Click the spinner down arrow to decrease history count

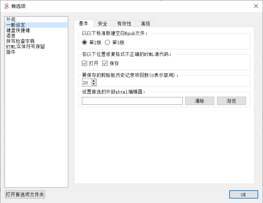pyautogui.click(x=93, y=84)
